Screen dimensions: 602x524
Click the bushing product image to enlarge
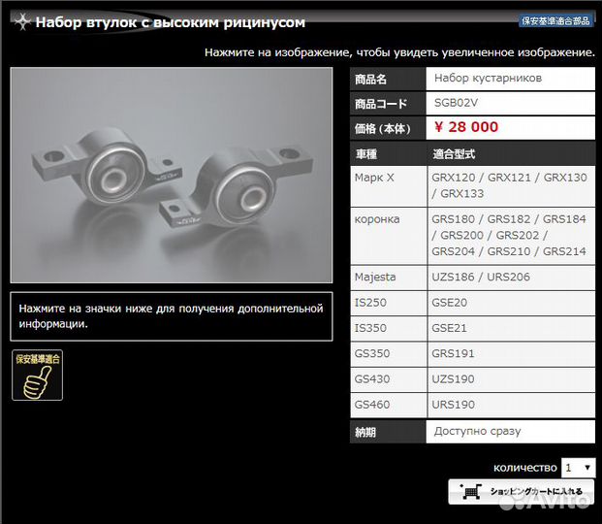172,176
